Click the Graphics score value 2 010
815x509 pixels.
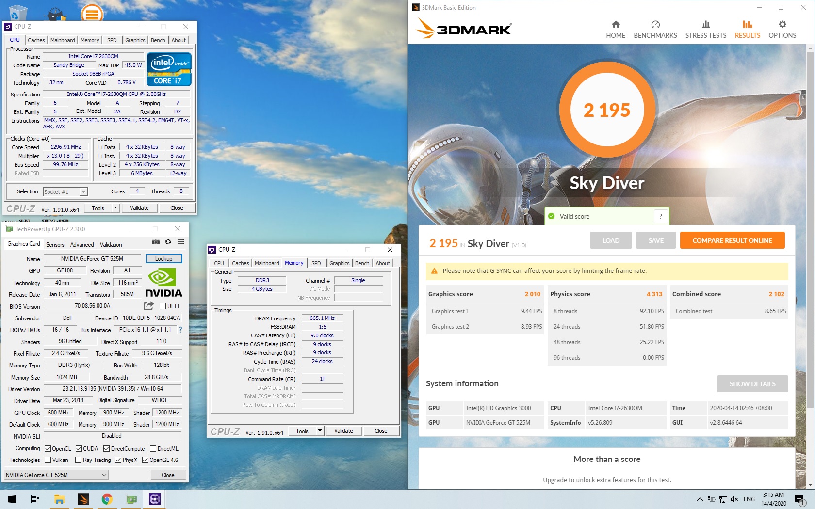tap(532, 294)
